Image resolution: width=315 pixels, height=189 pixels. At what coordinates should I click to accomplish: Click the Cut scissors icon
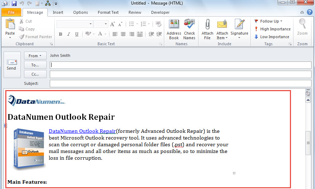point(22,21)
